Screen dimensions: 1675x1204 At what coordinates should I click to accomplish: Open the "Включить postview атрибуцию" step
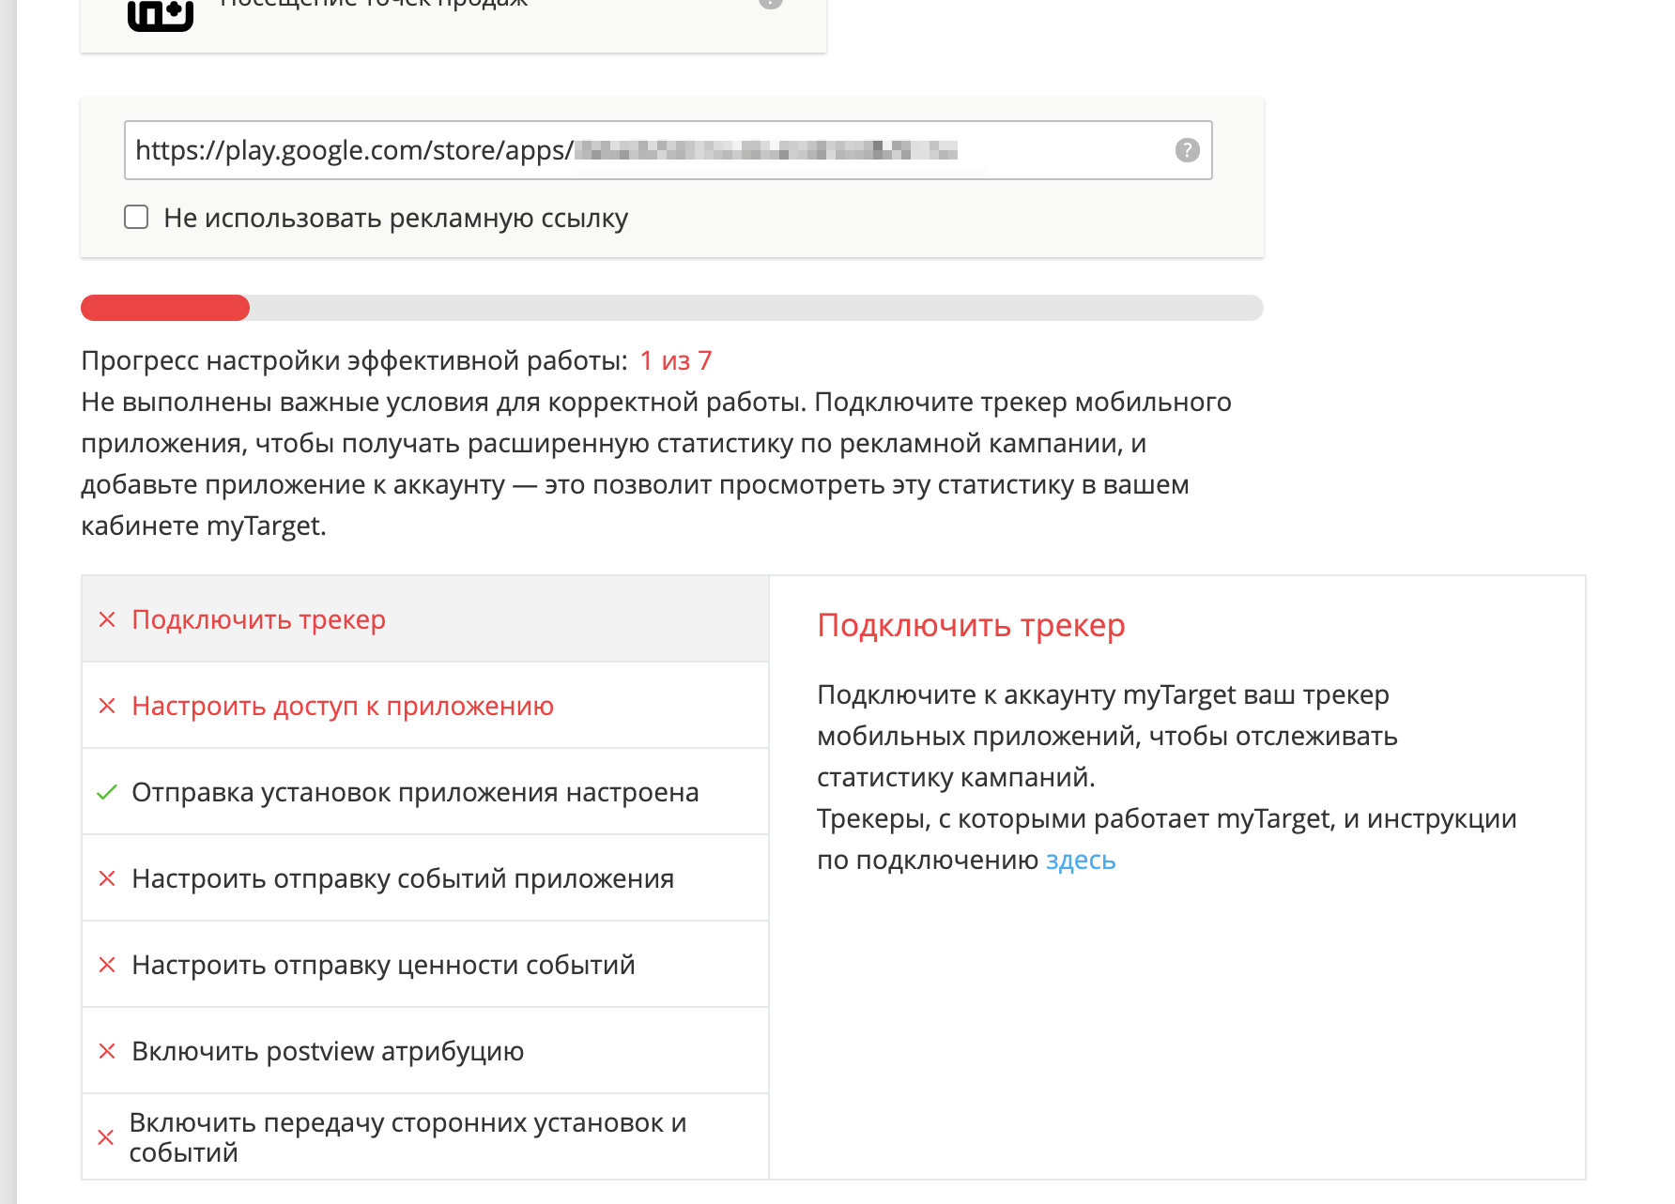point(328,1051)
